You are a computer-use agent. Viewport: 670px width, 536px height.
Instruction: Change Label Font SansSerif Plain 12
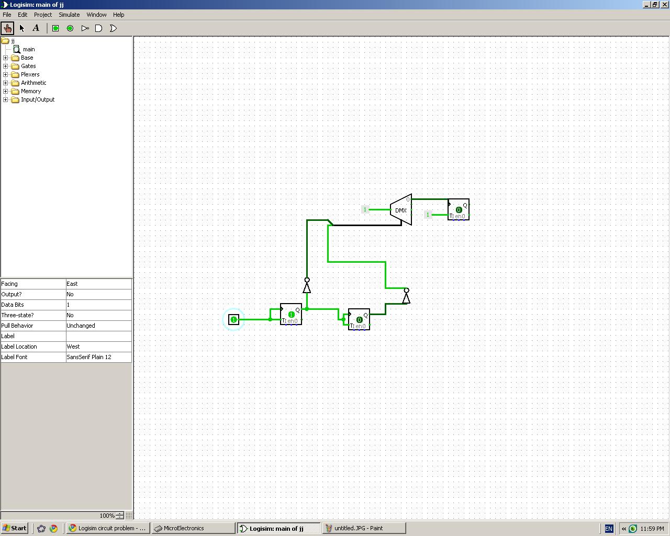98,357
